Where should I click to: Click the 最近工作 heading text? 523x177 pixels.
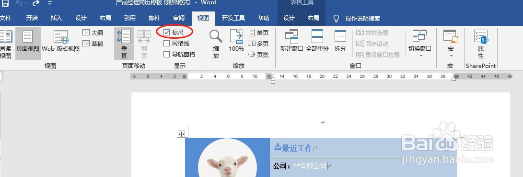point(297,148)
